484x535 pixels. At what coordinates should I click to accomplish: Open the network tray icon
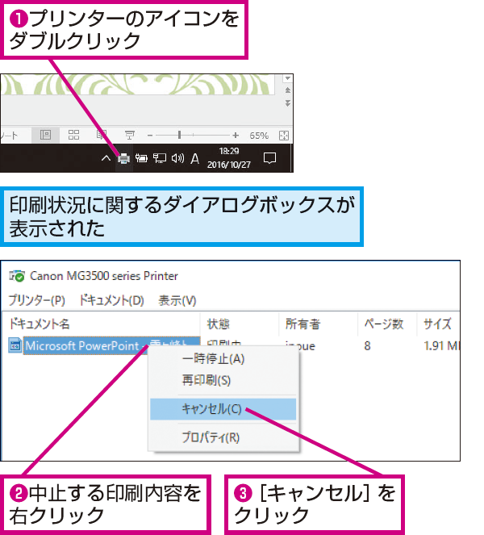point(159,158)
